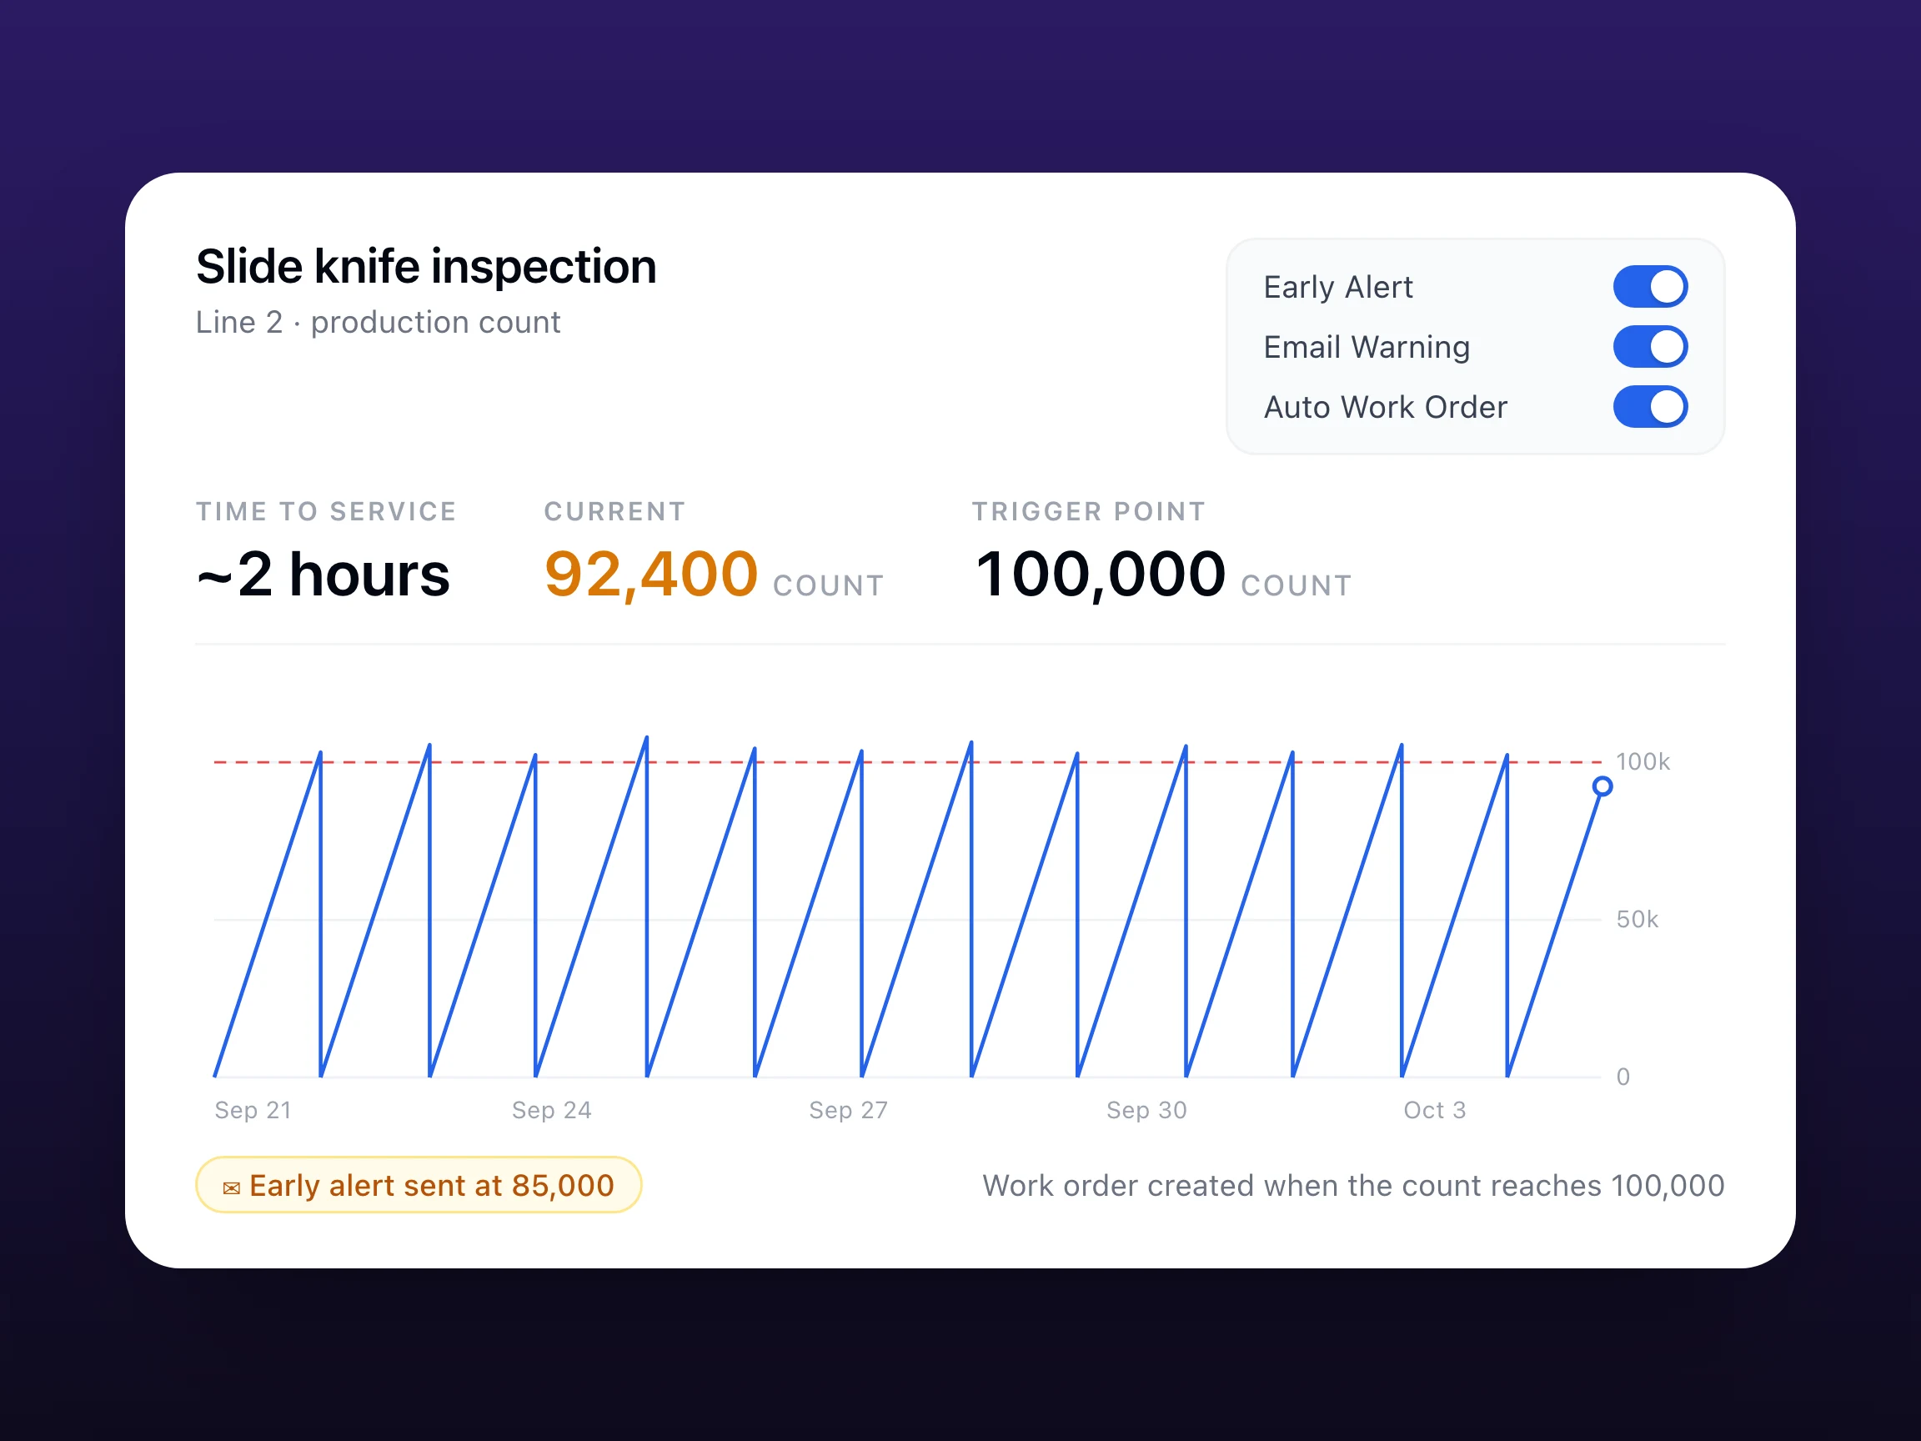Disable the Early Alert toggle

pyautogui.click(x=1650, y=287)
